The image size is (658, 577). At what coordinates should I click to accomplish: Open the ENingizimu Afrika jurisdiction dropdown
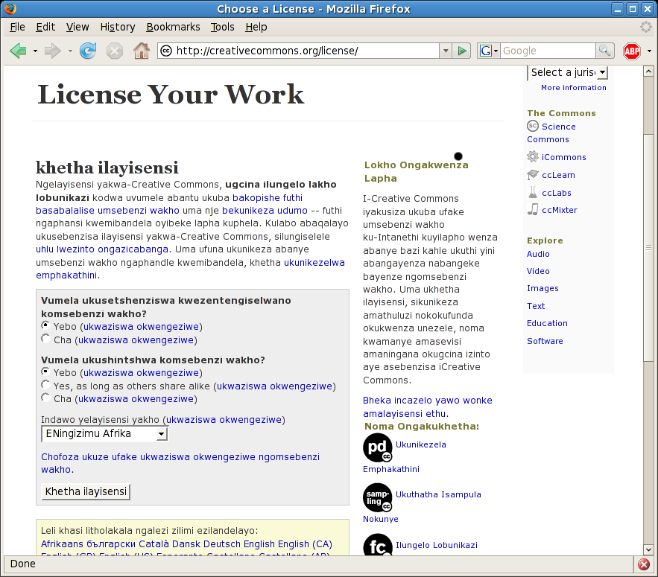click(x=104, y=433)
